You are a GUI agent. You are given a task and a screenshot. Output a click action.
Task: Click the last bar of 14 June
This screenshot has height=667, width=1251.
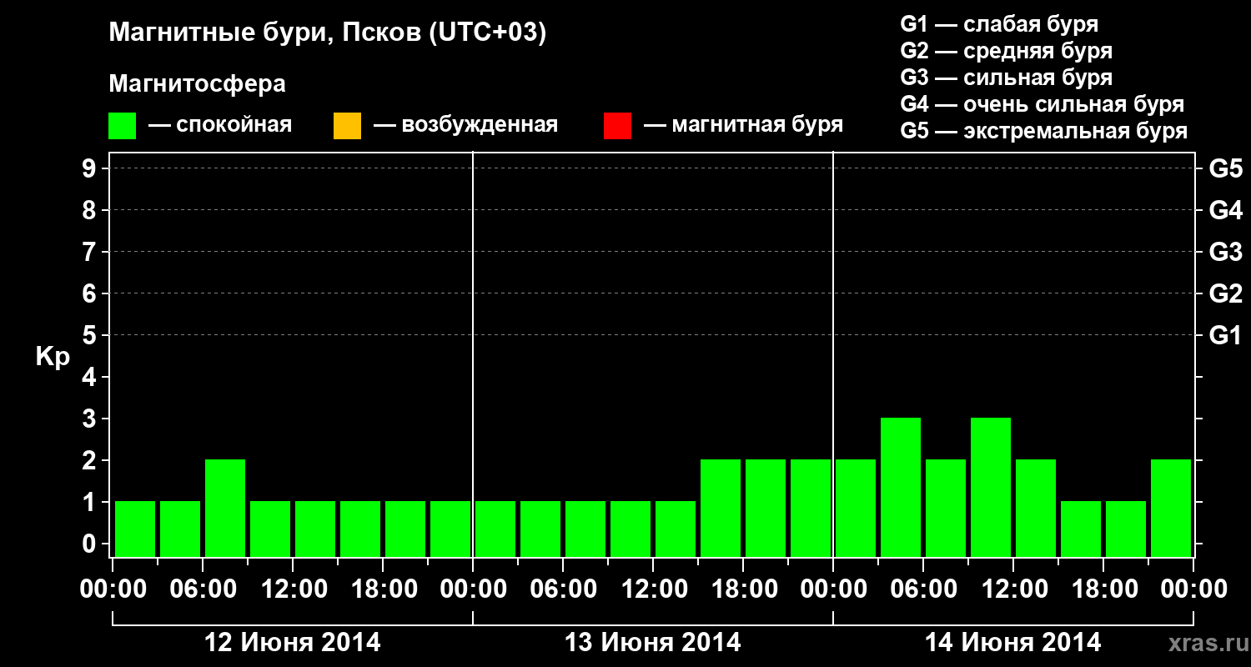pos(1171,508)
